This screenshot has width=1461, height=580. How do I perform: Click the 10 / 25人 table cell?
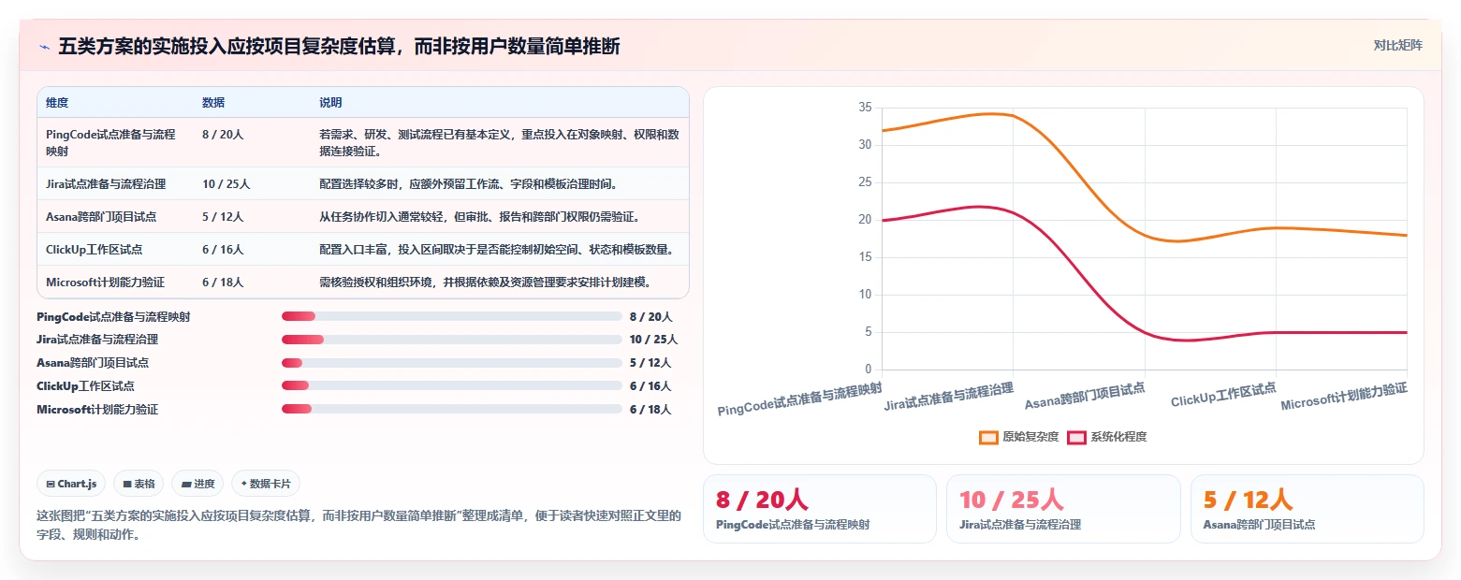[x=226, y=183]
